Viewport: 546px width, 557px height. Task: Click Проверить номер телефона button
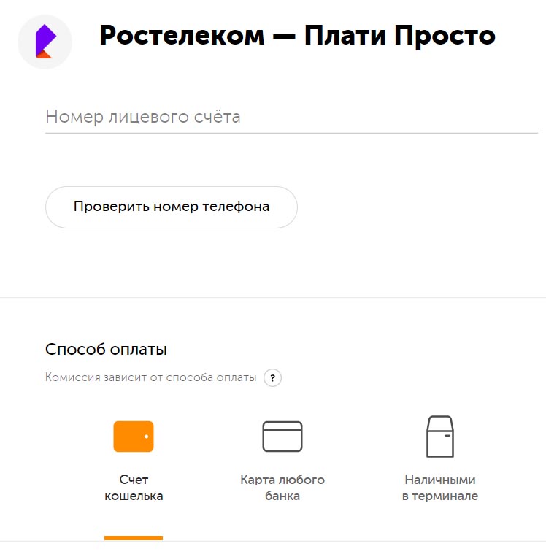pyautogui.click(x=172, y=207)
